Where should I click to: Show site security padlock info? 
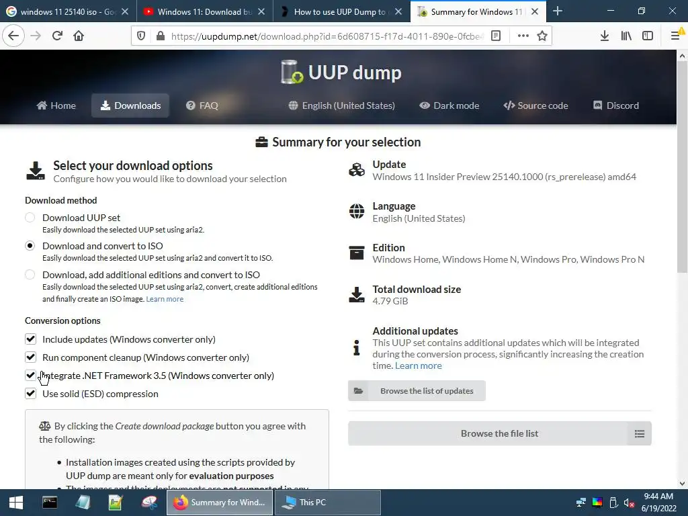[x=161, y=36]
